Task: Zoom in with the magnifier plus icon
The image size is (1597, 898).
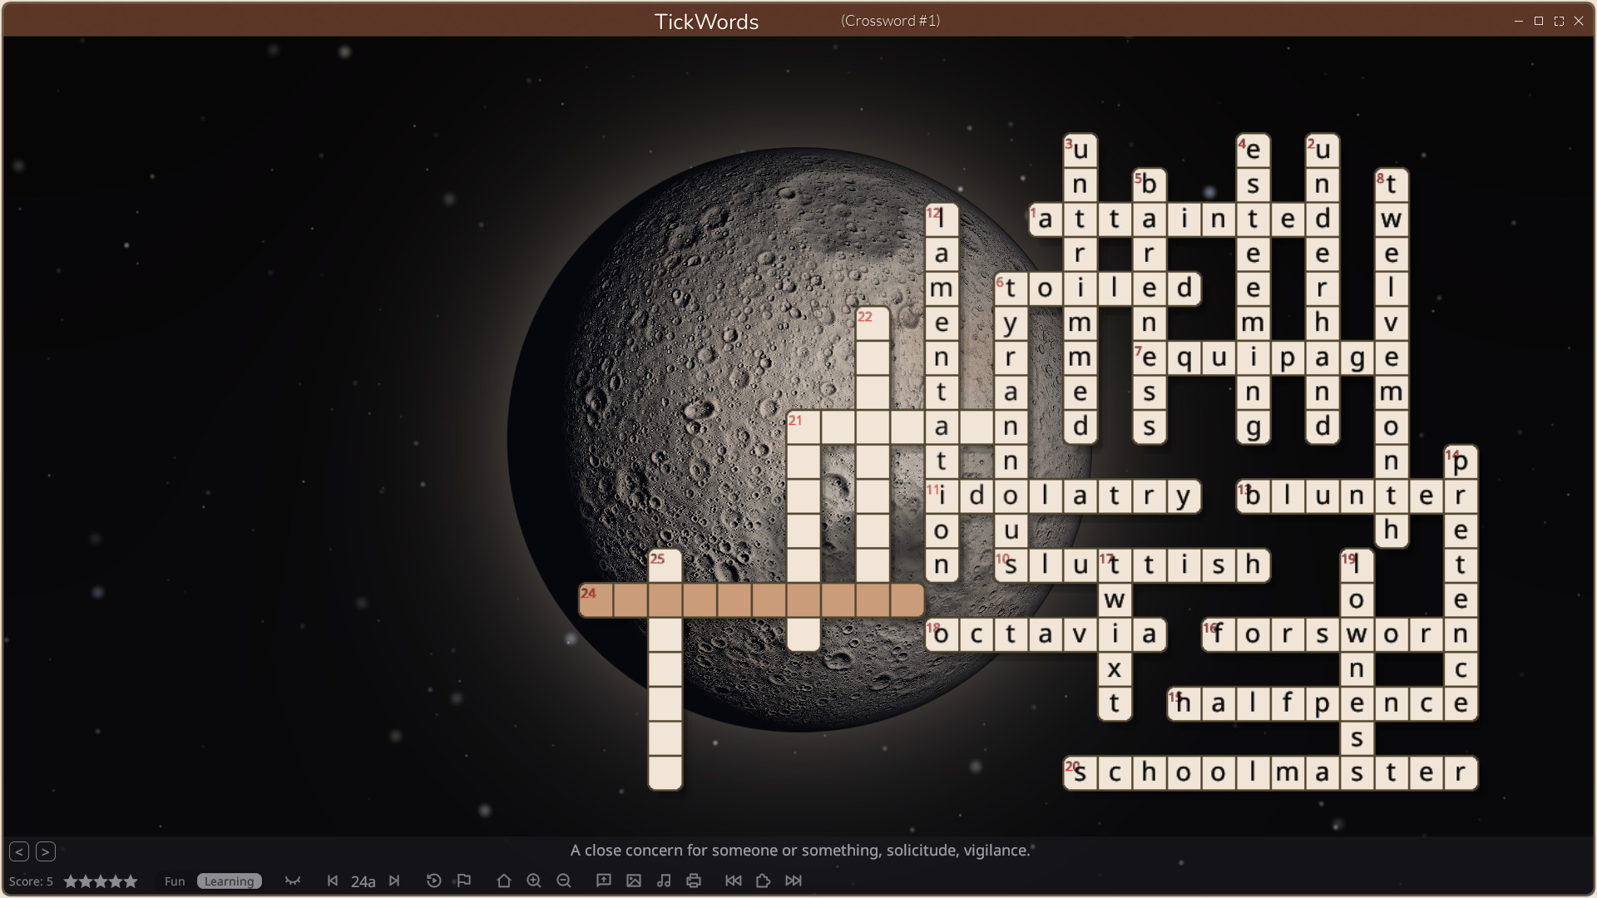Action: (534, 881)
